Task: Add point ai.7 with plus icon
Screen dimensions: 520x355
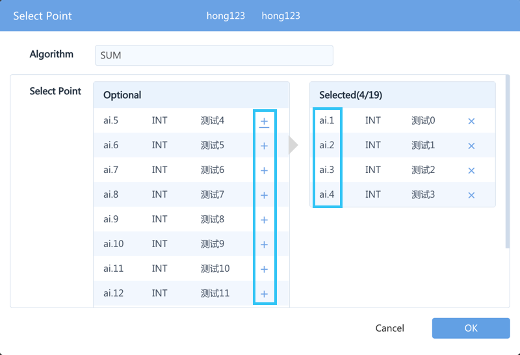Action: pos(264,170)
